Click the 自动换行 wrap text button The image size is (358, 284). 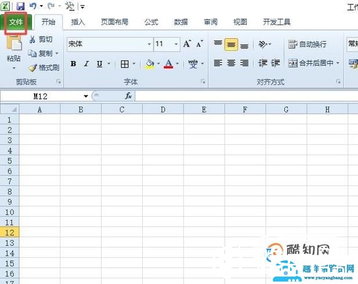tap(307, 44)
